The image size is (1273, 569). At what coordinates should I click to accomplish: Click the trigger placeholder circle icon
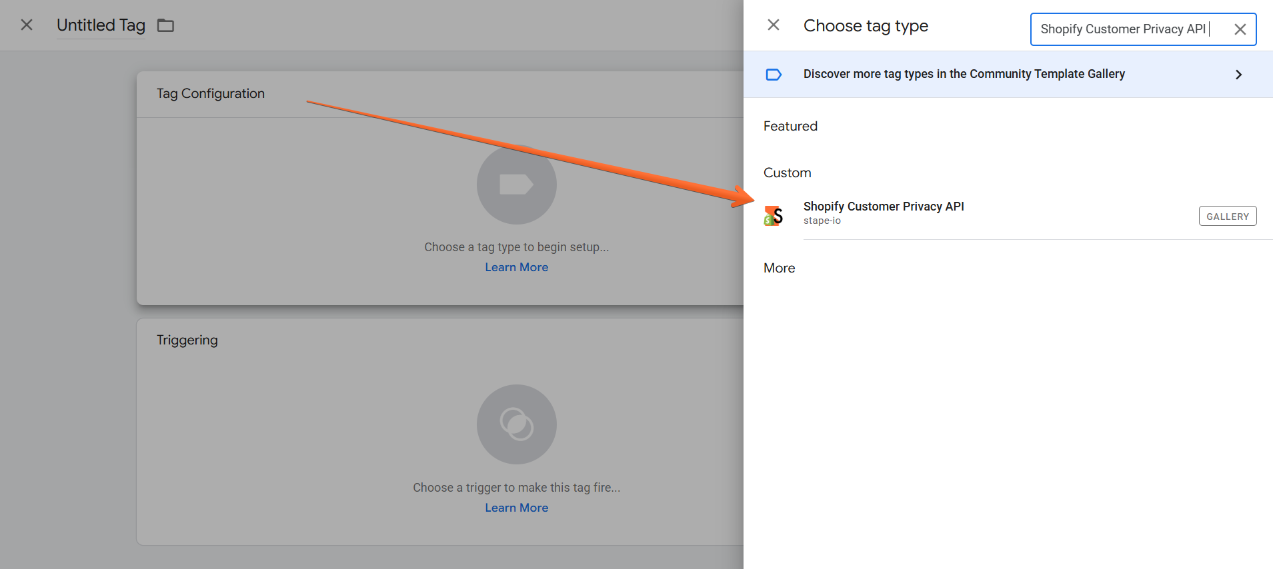[x=517, y=424]
